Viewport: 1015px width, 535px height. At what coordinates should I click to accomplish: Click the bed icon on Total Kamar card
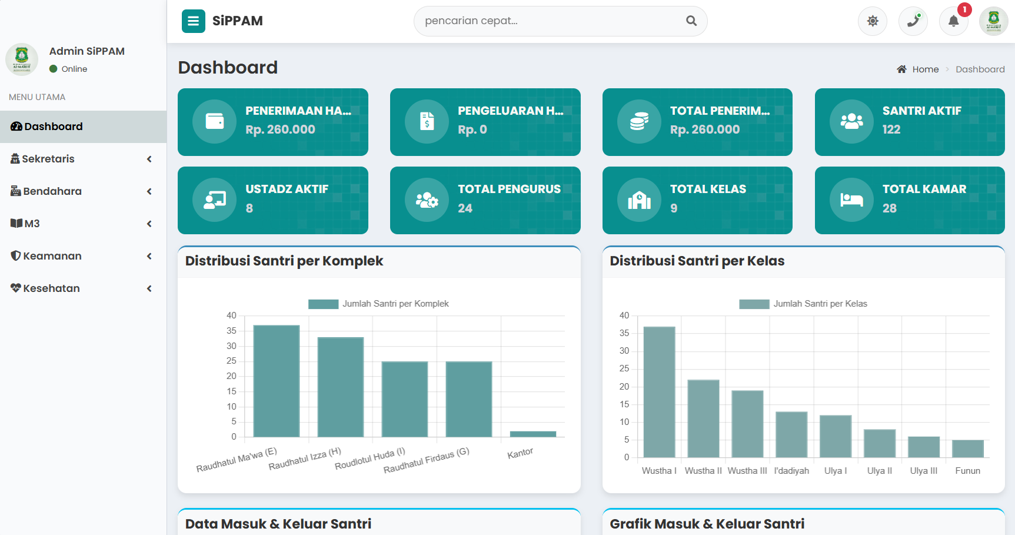[851, 200]
